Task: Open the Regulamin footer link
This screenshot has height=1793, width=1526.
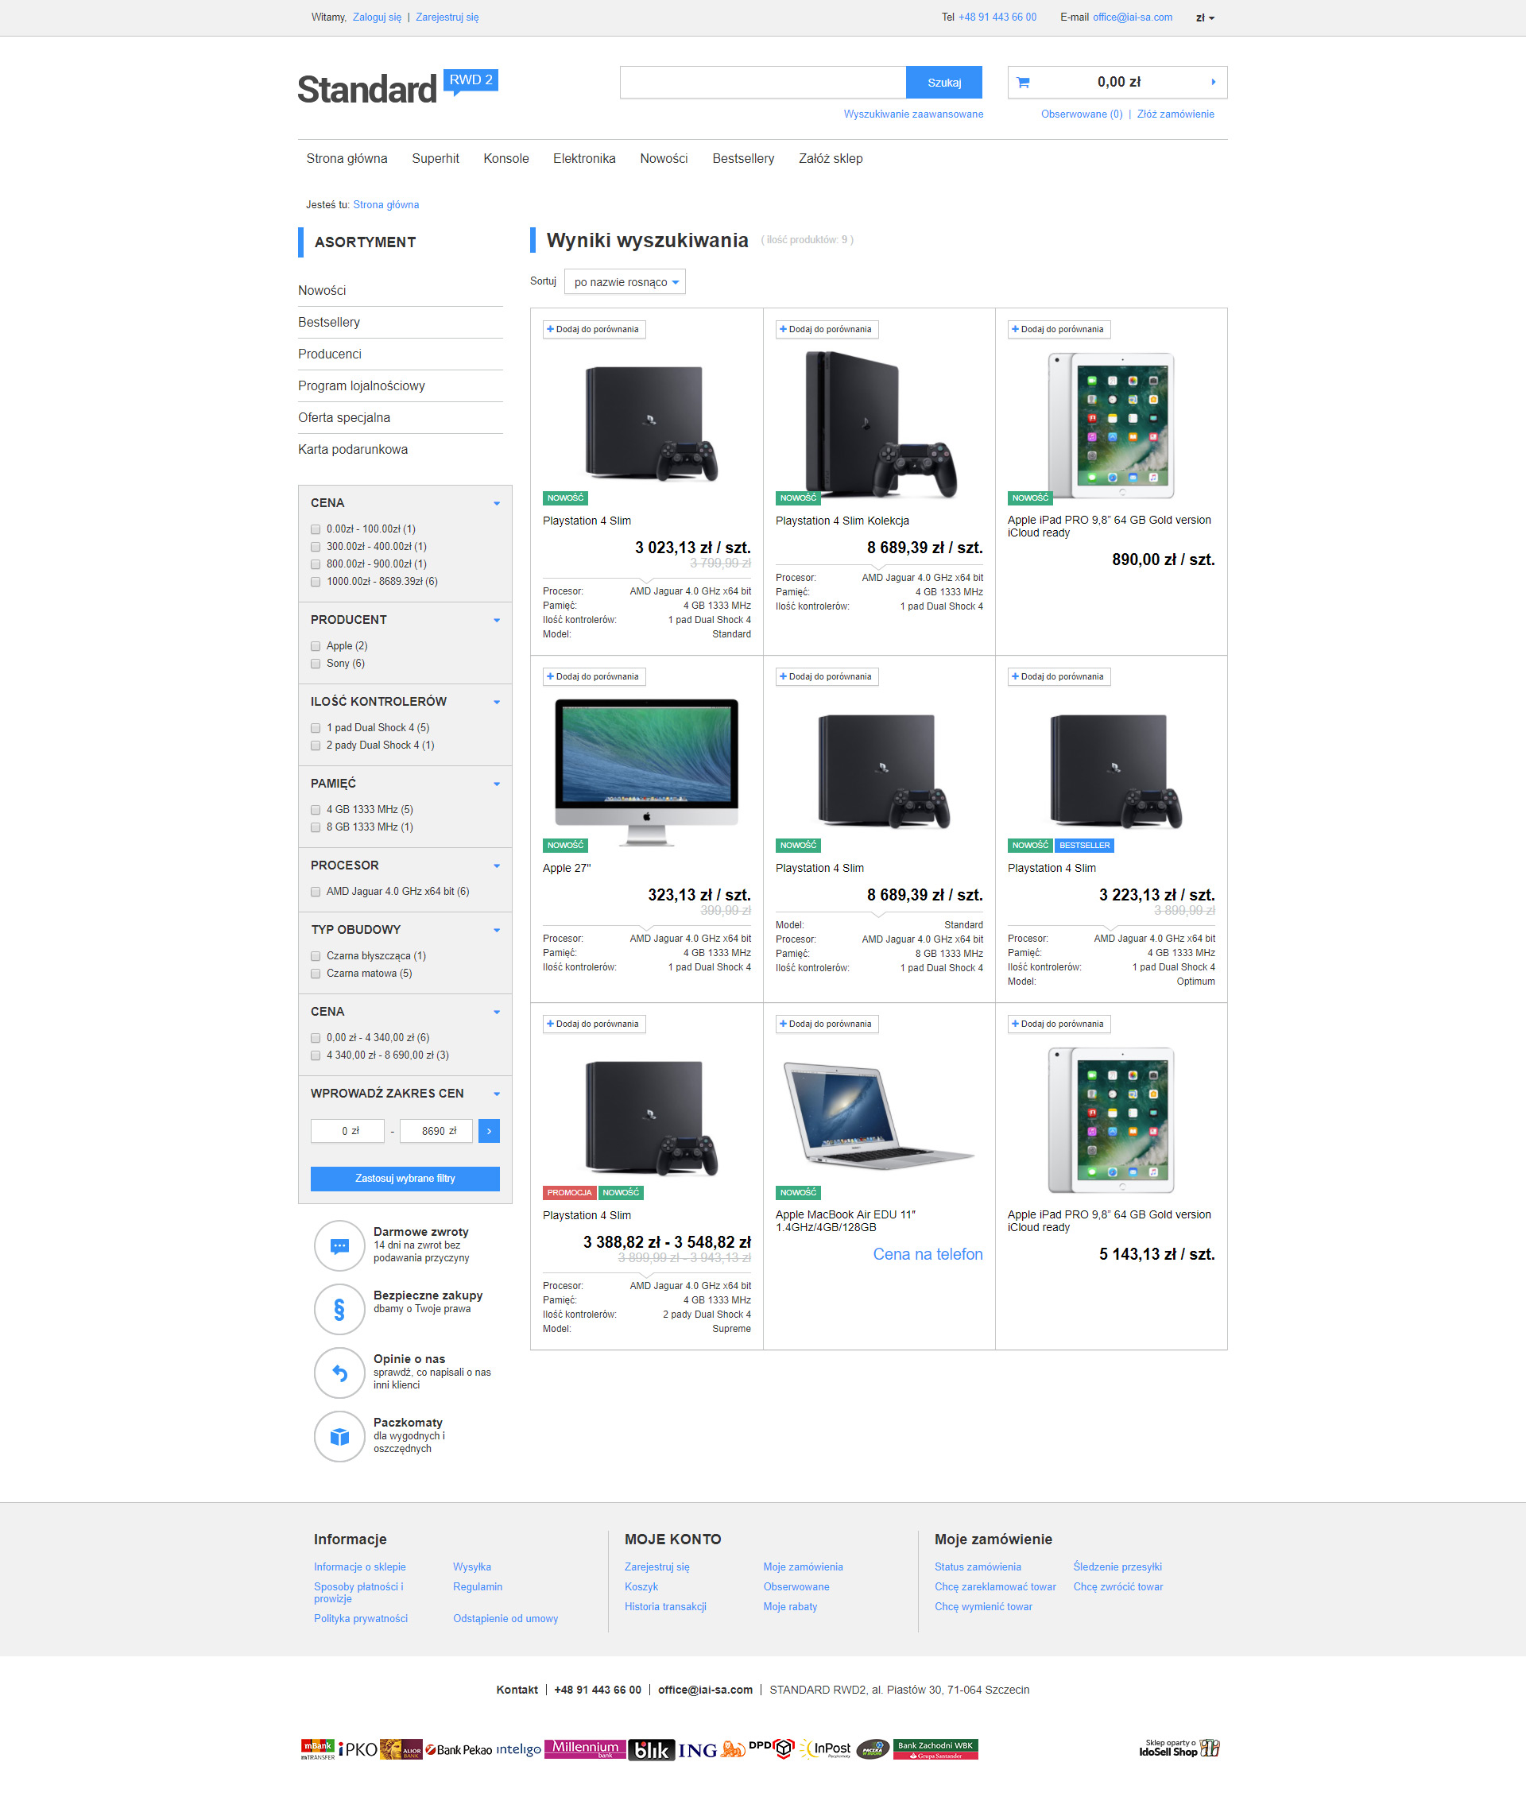Action: [x=478, y=1586]
